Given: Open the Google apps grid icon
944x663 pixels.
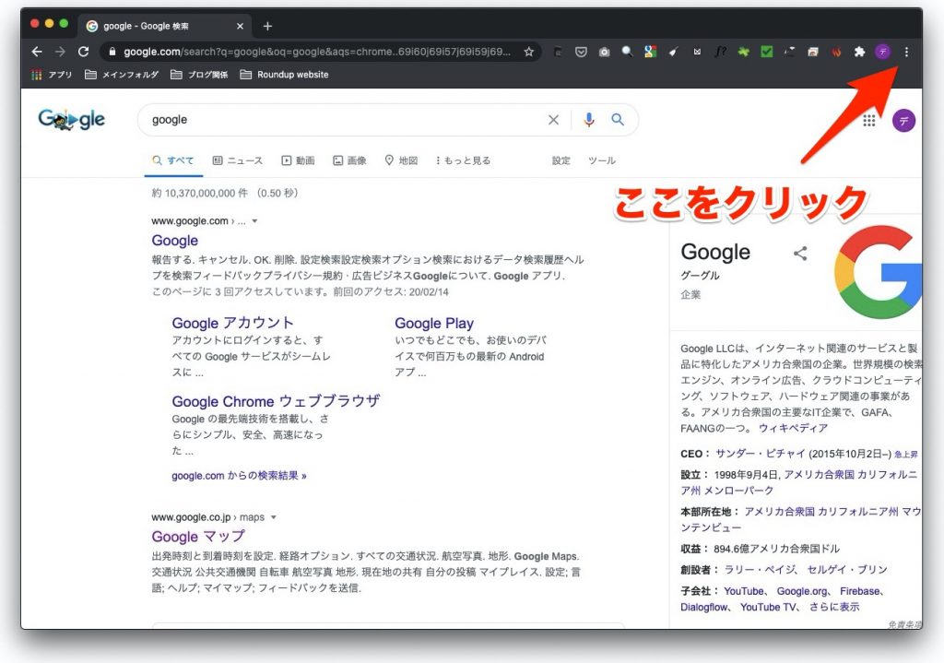Looking at the screenshot, I should pyautogui.click(x=868, y=121).
